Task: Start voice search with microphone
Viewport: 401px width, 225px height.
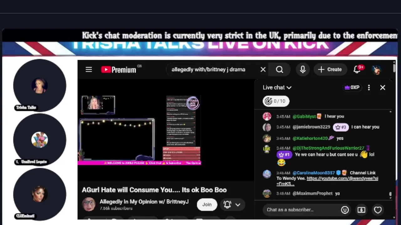Action: point(303,69)
